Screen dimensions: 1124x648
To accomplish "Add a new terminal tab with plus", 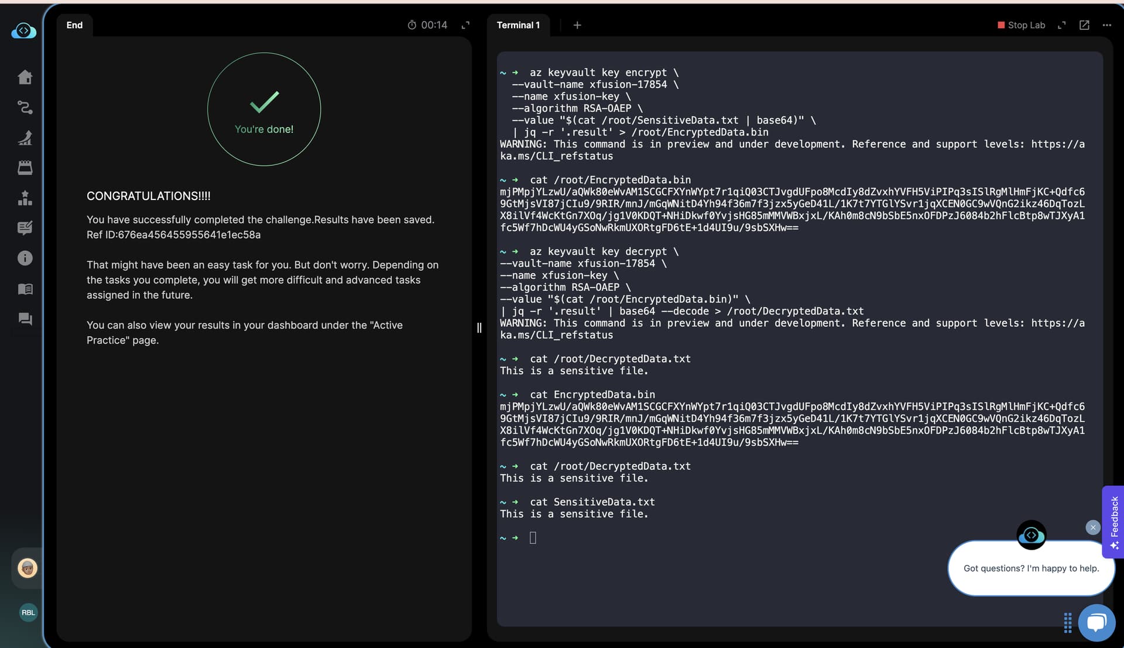I will point(577,25).
